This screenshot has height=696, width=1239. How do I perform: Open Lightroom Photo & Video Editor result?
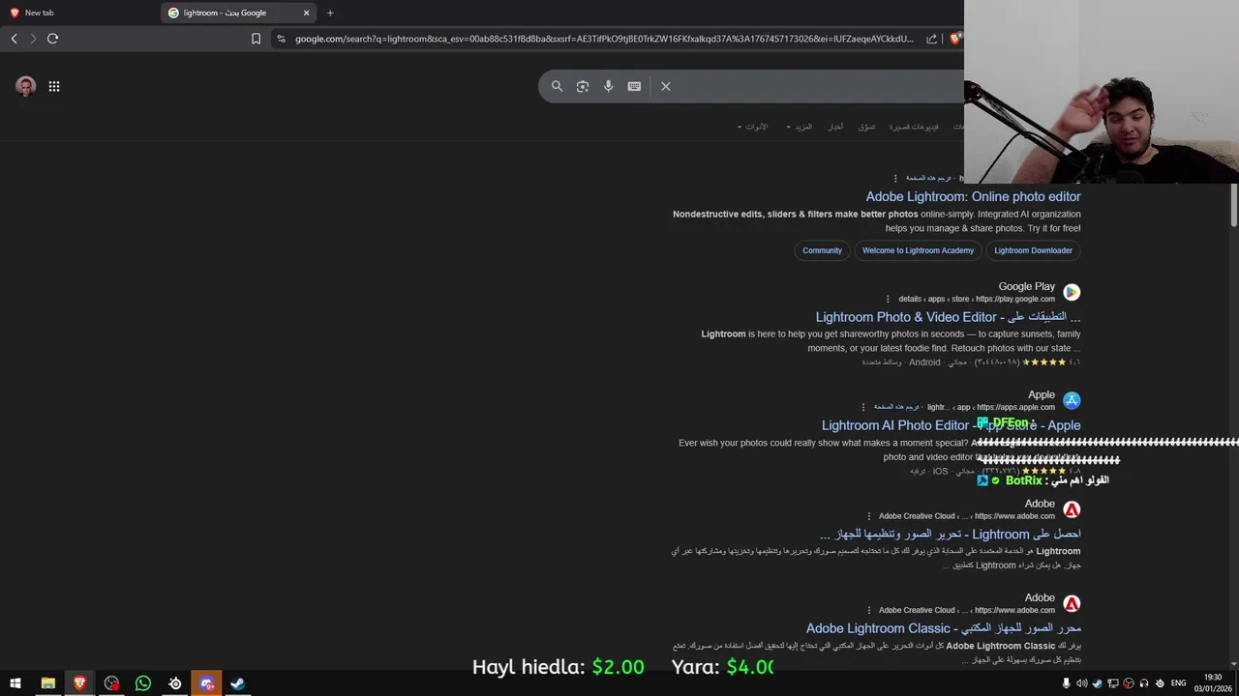coord(948,317)
